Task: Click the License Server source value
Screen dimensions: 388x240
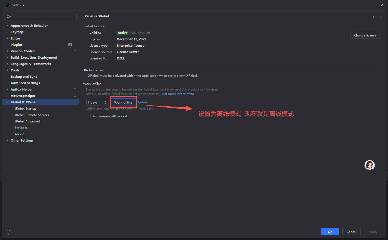Action: [128, 52]
